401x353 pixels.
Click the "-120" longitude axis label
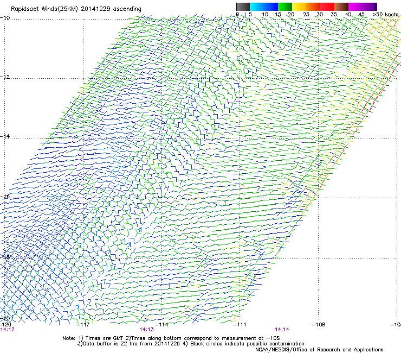(5, 325)
